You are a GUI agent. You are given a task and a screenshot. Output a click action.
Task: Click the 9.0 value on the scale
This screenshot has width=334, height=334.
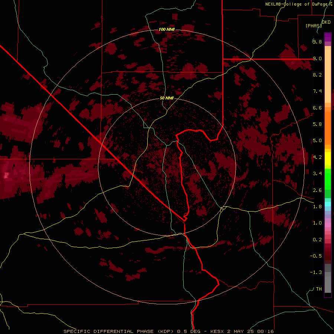click(x=317, y=58)
